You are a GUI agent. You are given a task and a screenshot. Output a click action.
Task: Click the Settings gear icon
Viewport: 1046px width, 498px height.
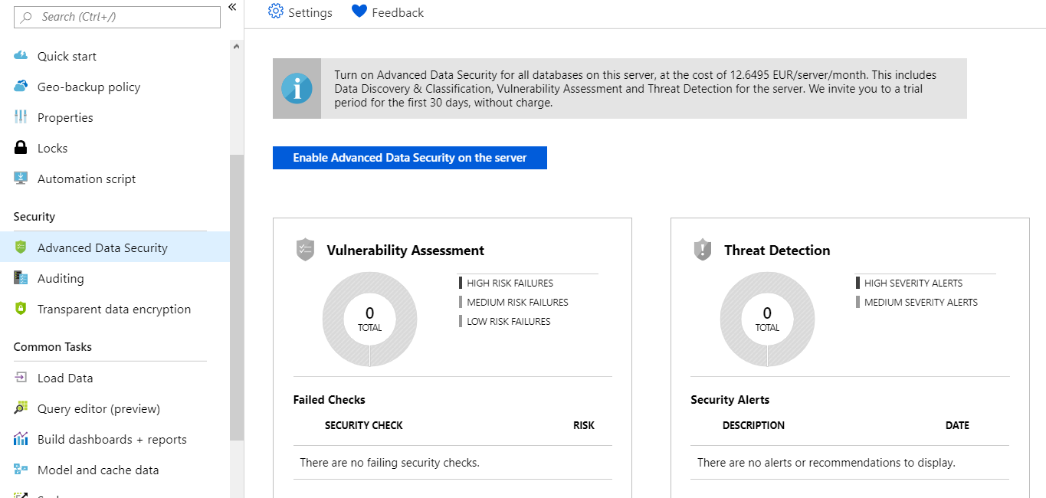pos(276,12)
